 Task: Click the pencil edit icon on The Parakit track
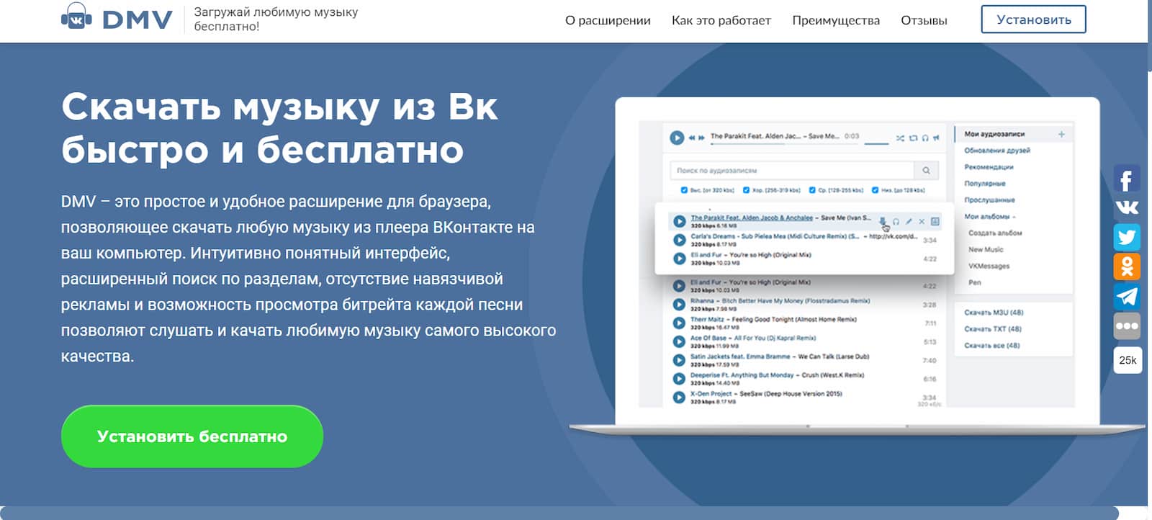(x=909, y=221)
